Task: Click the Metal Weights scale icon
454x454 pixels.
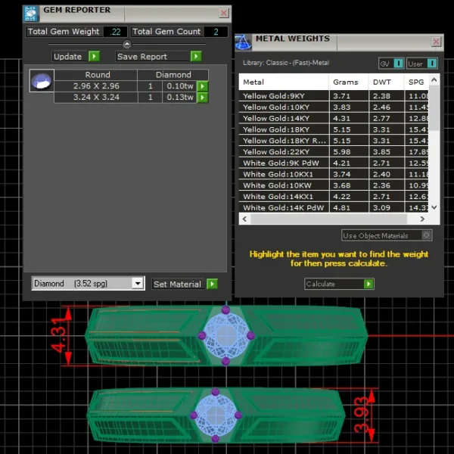Action: [x=243, y=42]
